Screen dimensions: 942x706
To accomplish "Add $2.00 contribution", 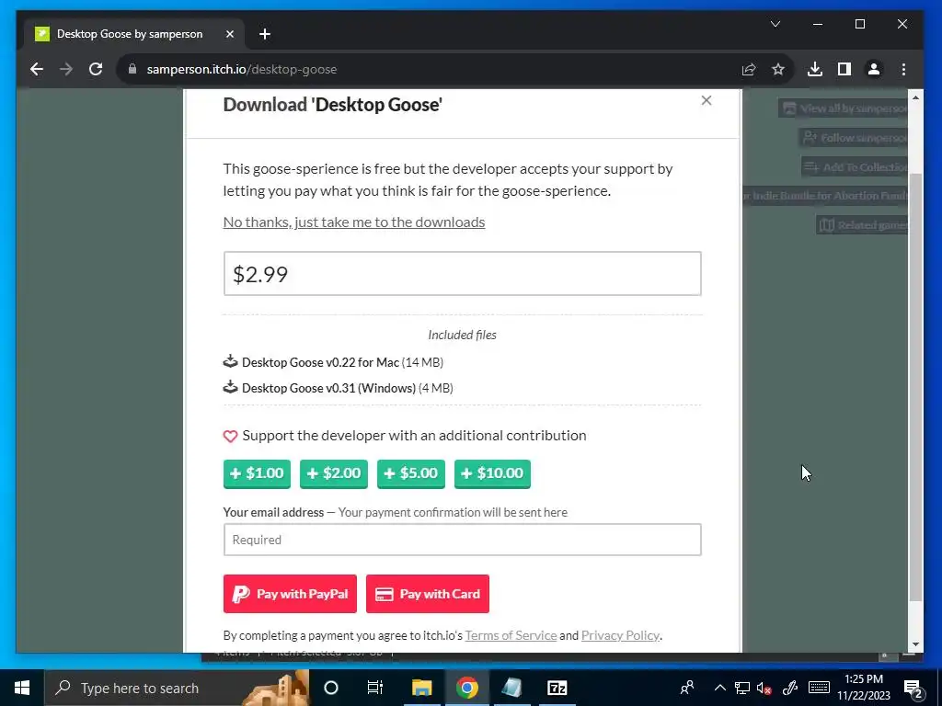I will 333,473.
